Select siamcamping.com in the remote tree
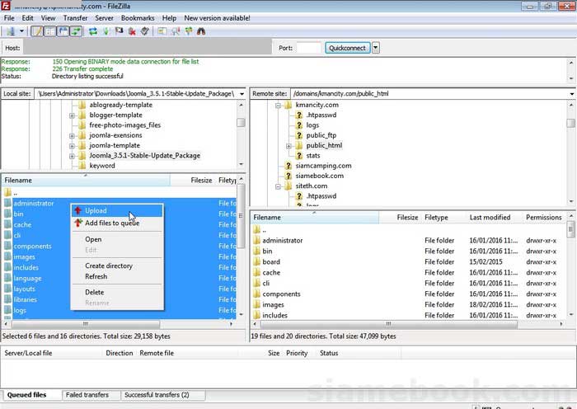Viewport: 577px width, 409px height. (323, 166)
